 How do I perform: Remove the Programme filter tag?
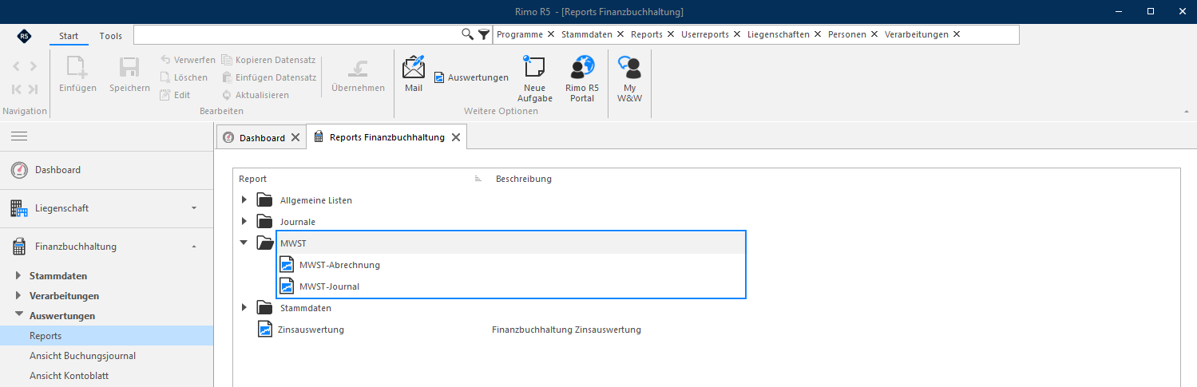tap(551, 34)
